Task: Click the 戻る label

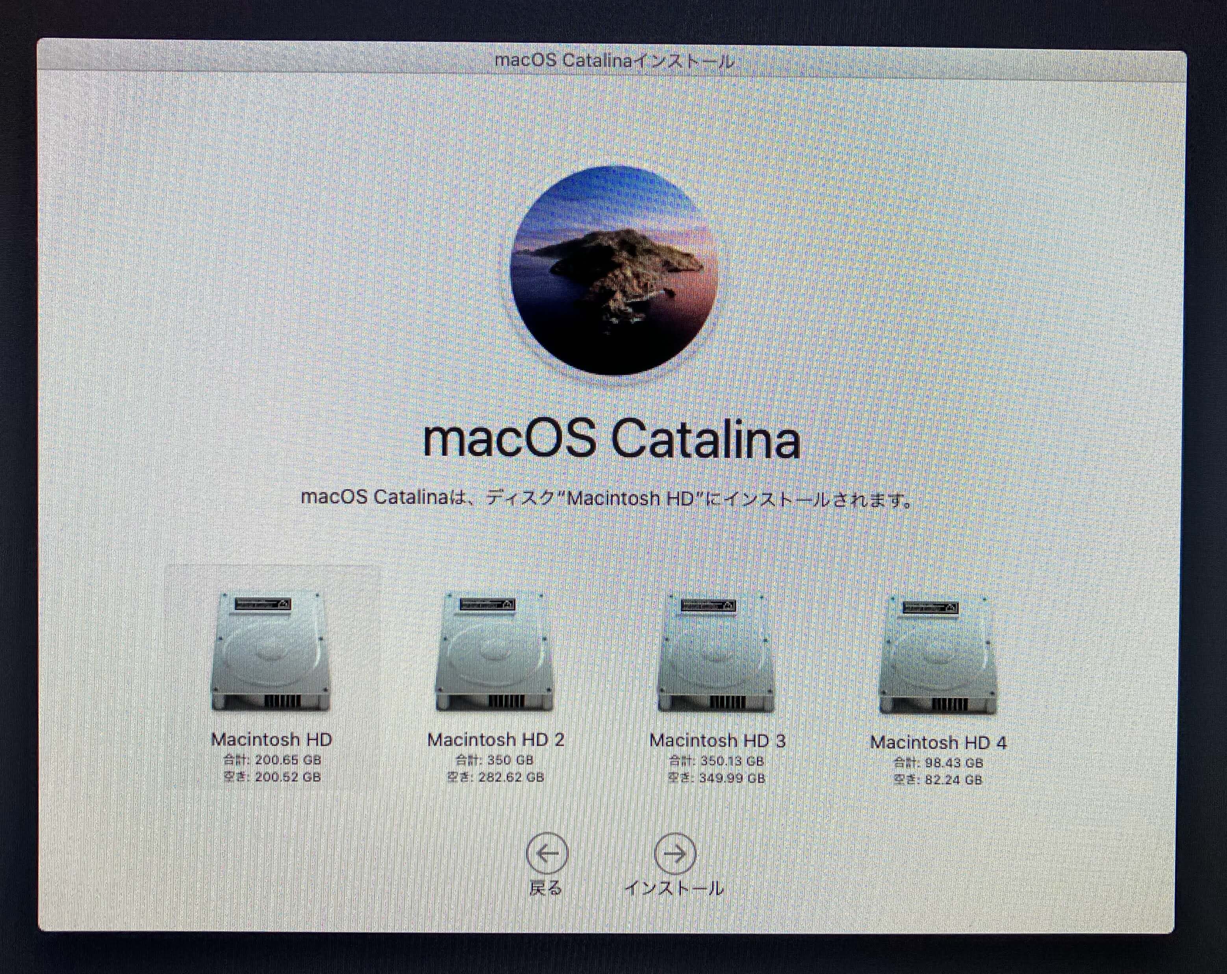Action: point(546,888)
